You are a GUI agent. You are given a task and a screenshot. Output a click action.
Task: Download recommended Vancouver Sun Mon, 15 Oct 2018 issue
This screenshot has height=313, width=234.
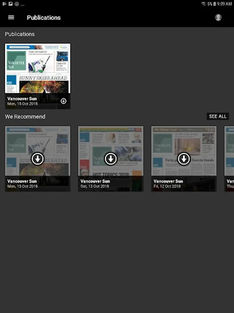tap(37, 159)
